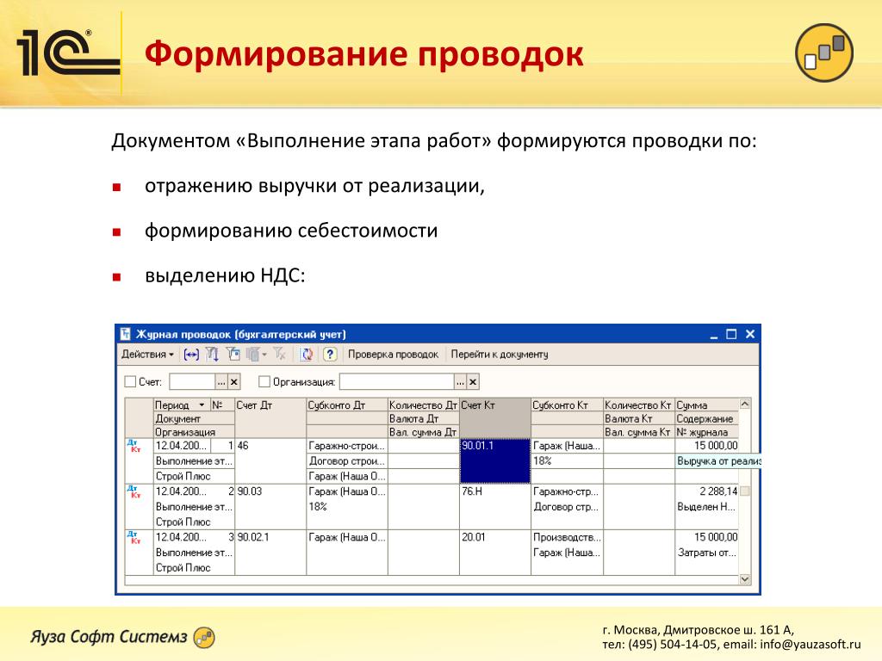Click the Дт/Кт icon of entry 1
This screenshot has height=661, width=882.
click(x=134, y=447)
